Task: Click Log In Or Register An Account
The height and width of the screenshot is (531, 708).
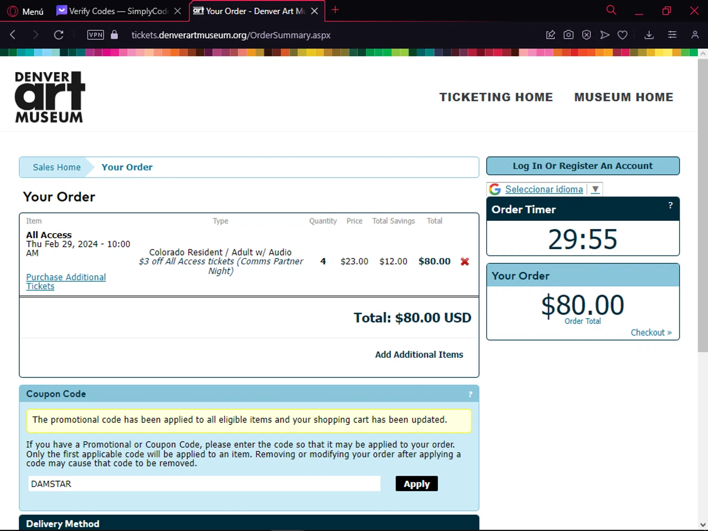Action: click(x=583, y=166)
